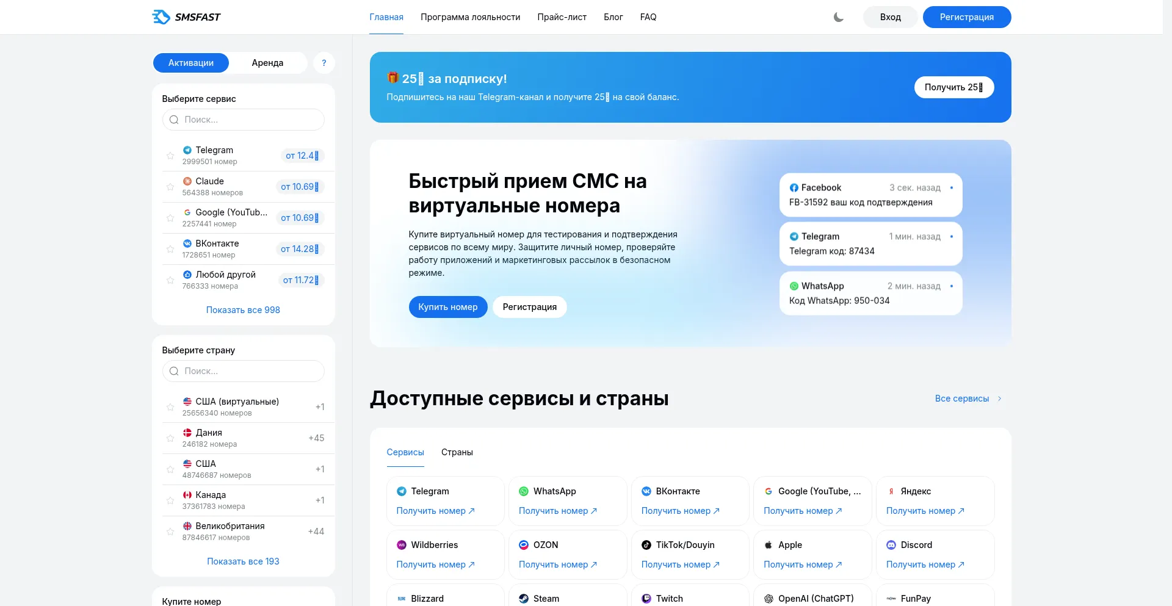
Task: Click Apple icon in services grid
Action: [769, 545]
